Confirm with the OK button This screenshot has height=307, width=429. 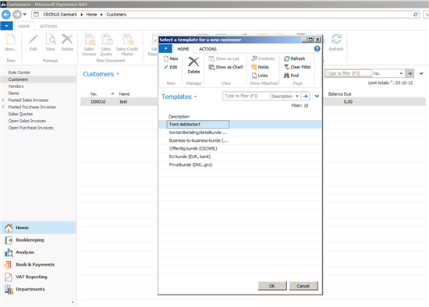[272, 286]
